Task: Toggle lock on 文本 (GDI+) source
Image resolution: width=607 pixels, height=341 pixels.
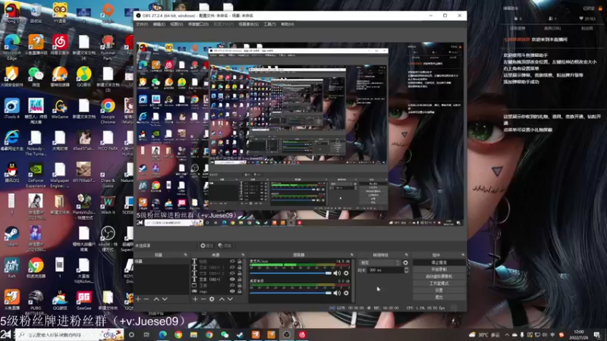Action: [x=240, y=279]
